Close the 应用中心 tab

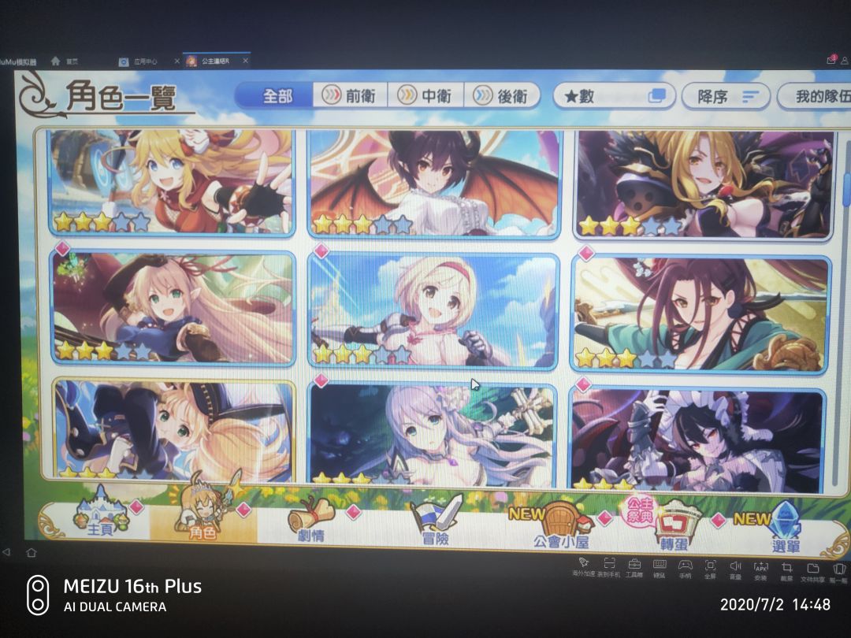(177, 61)
